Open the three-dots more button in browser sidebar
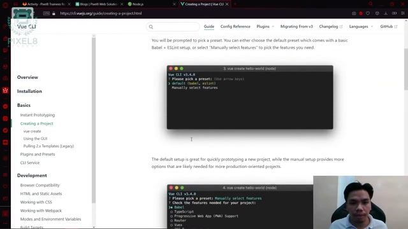This screenshot has height=229, width=408. [x=5, y=224]
